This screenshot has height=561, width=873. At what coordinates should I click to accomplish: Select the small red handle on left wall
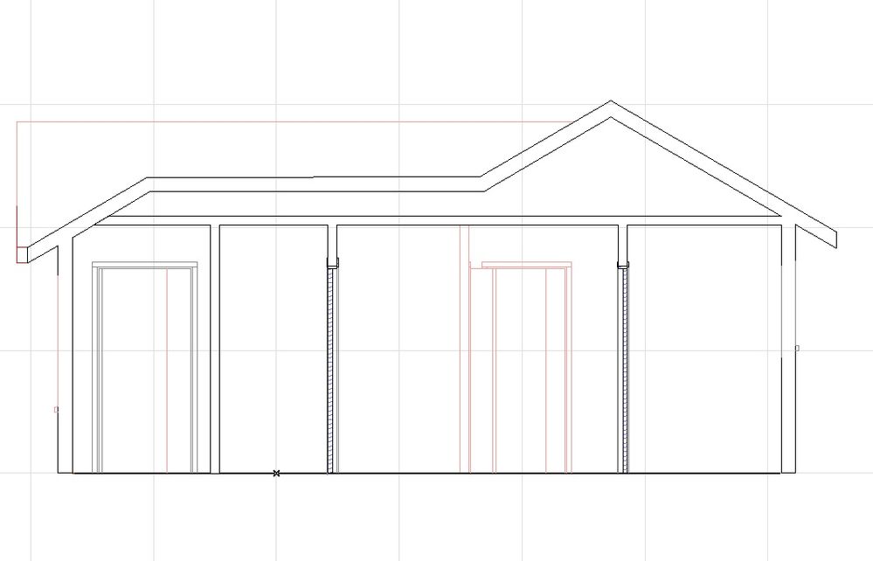(x=56, y=410)
